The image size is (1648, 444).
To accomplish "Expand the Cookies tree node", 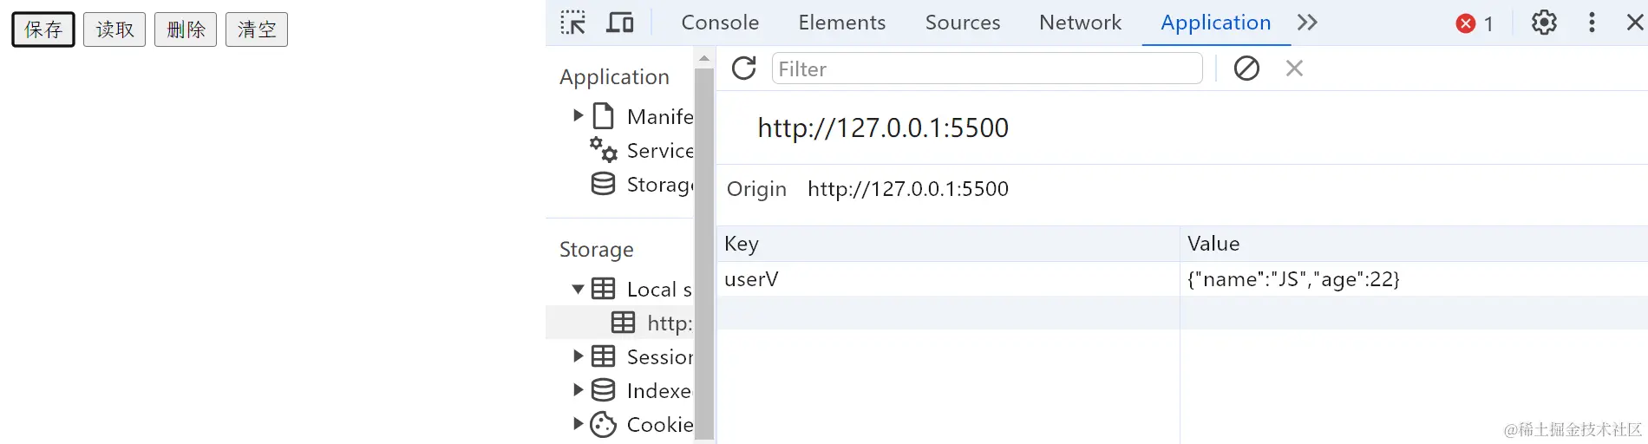I will coord(579,424).
